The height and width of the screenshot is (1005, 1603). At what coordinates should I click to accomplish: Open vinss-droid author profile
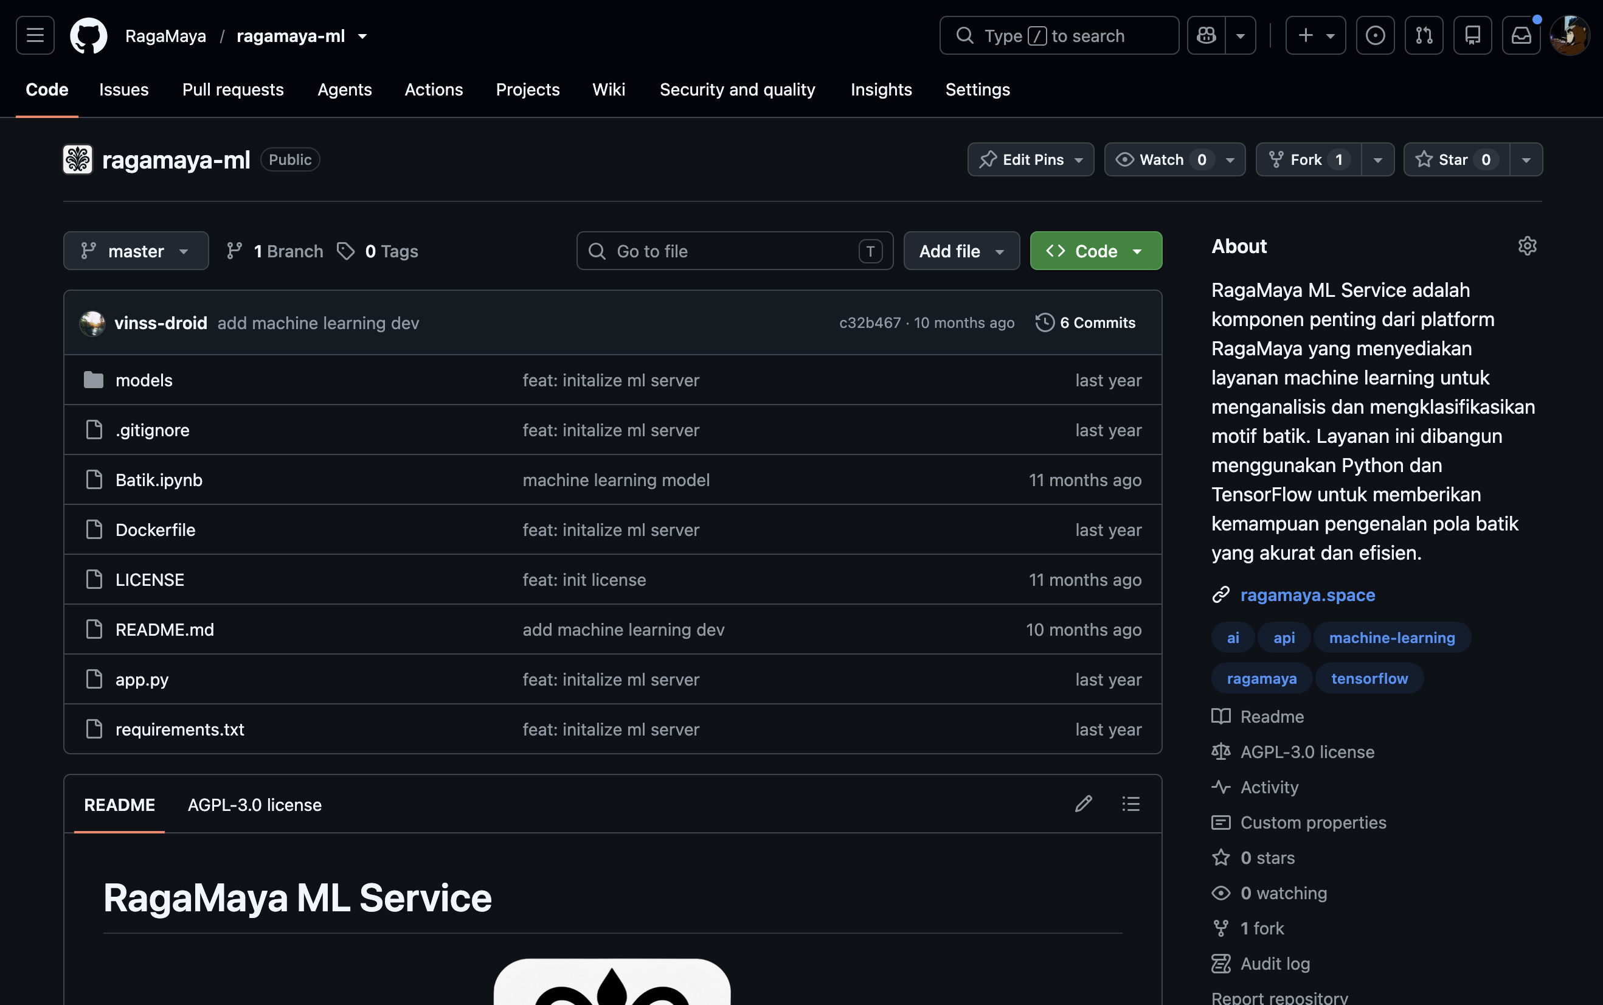pyautogui.click(x=161, y=323)
